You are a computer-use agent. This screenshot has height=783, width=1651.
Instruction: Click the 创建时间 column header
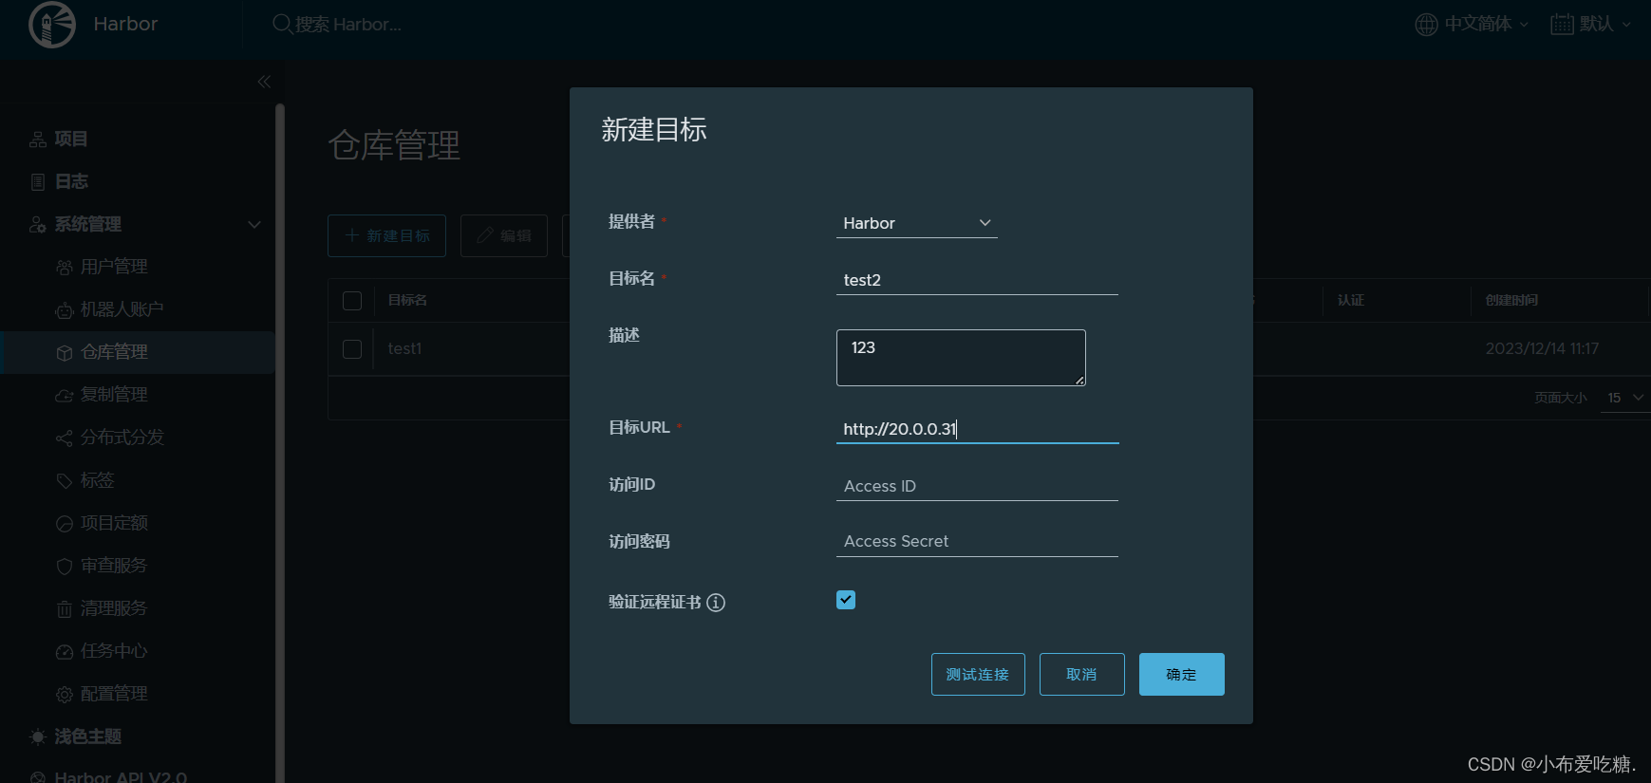pyautogui.click(x=1511, y=300)
